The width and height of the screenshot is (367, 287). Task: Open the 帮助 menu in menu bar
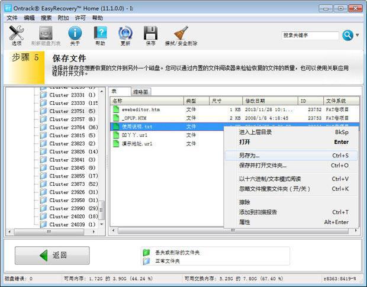coord(97,18)
